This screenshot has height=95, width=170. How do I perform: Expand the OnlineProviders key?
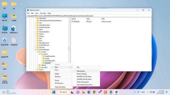tap(36, 25)
